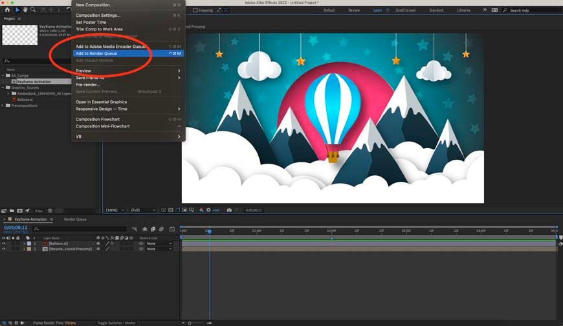Enable frame blending icon in timeline

[x=153, y=229]
